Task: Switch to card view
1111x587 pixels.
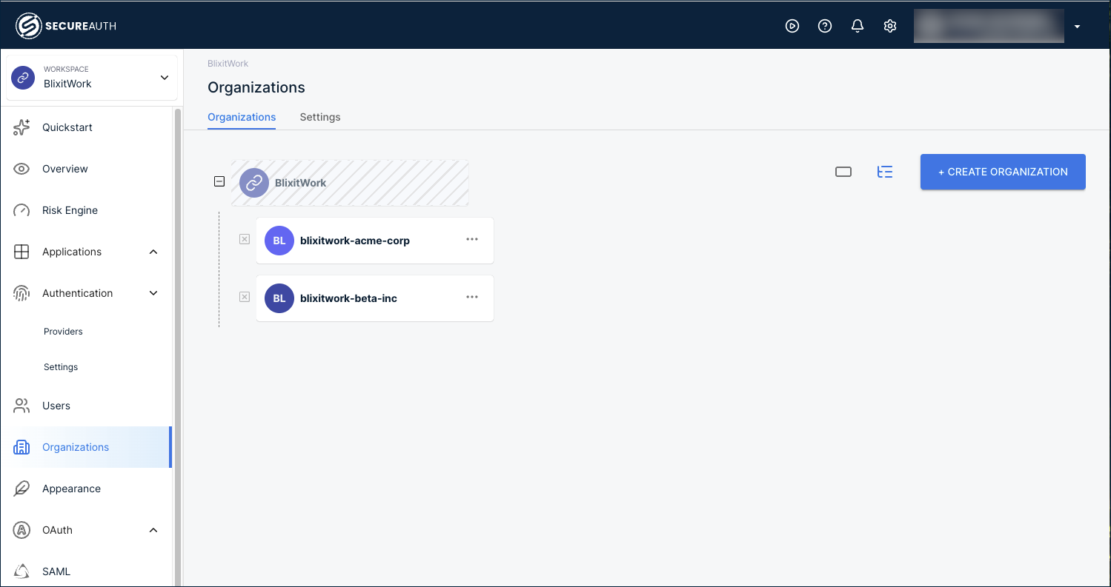Action: [843, 172]
